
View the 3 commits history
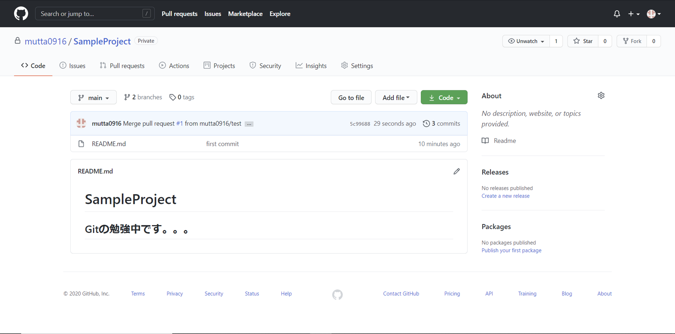pyautogui.click(x=442, y=123)
